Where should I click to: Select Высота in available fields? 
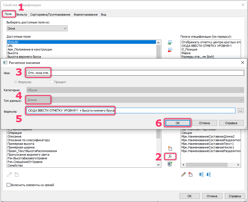[x=82, y=53]
